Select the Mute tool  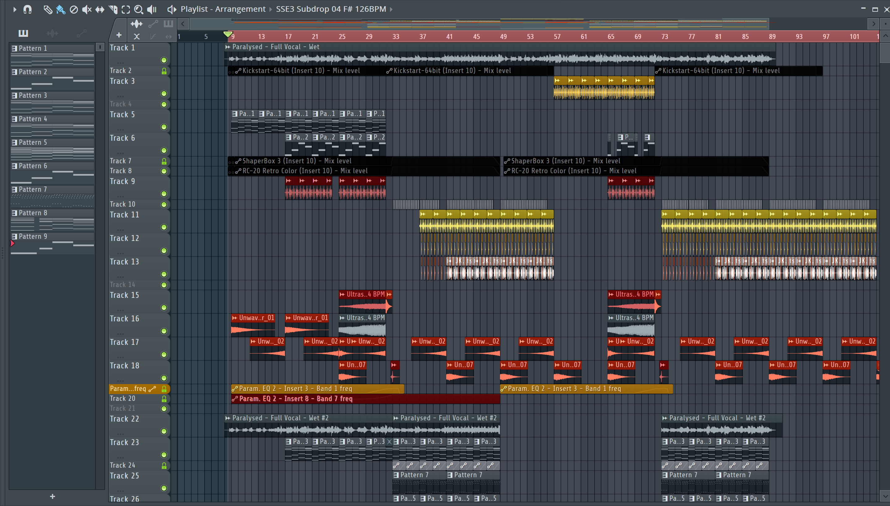pos(87,9)
